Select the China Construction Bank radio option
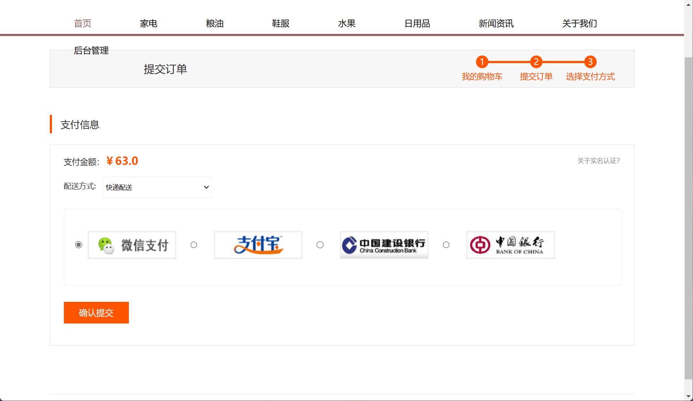Screen dimensions: 693x401 pos(320,245)
